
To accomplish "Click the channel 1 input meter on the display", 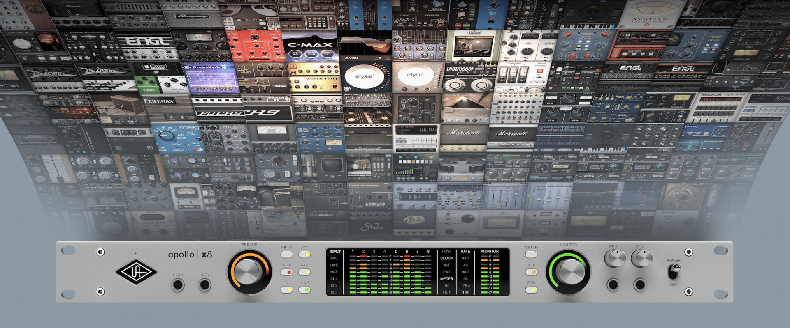I will 353,274.
